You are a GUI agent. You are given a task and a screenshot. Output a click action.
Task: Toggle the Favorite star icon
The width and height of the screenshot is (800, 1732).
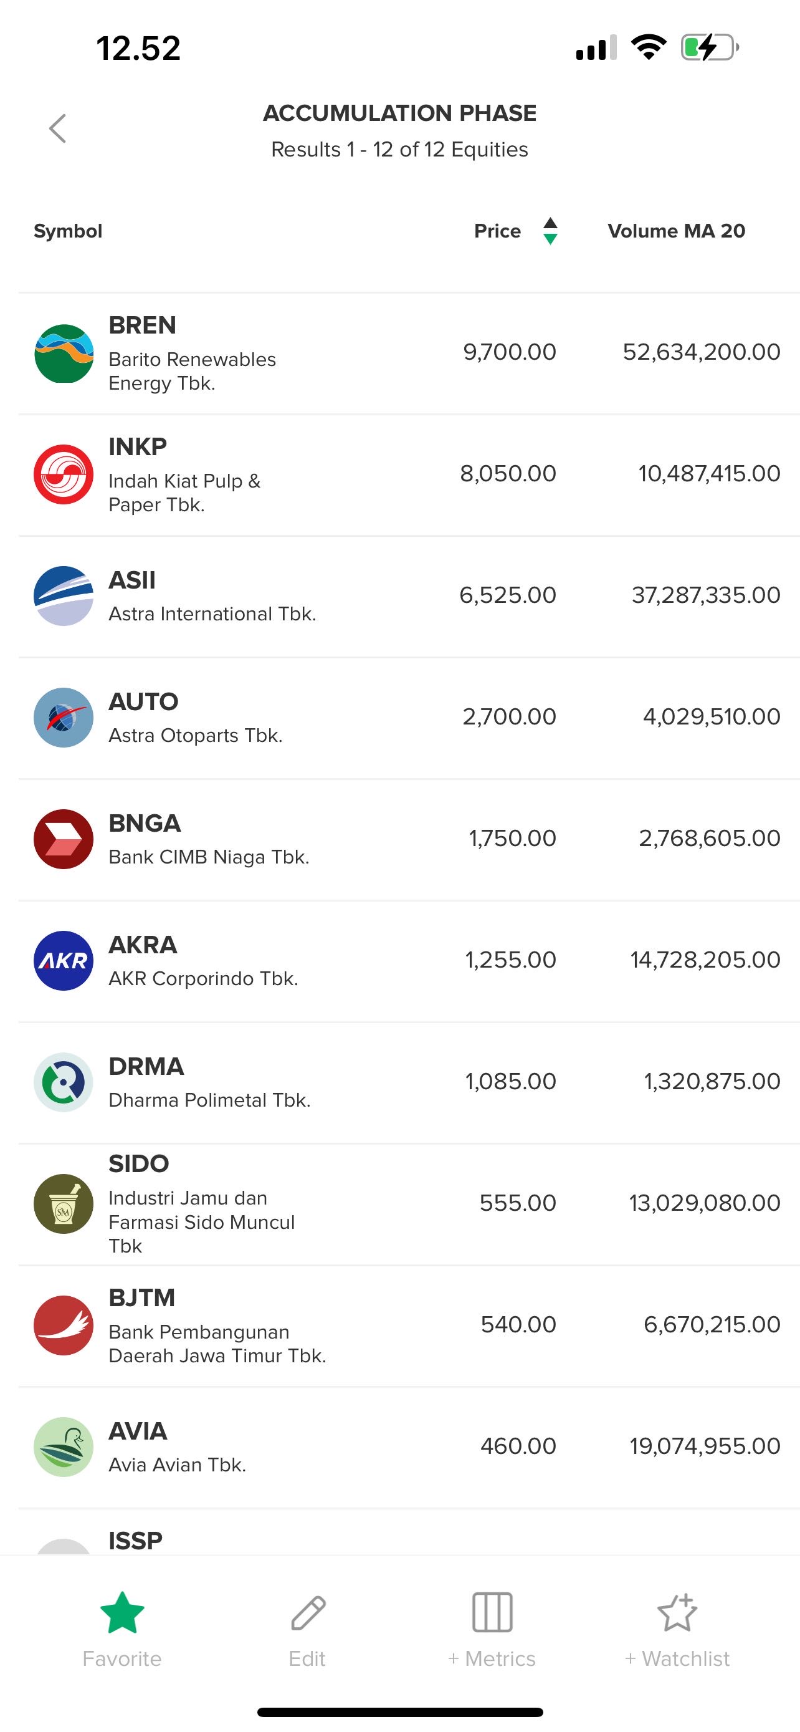(122, 1613)
